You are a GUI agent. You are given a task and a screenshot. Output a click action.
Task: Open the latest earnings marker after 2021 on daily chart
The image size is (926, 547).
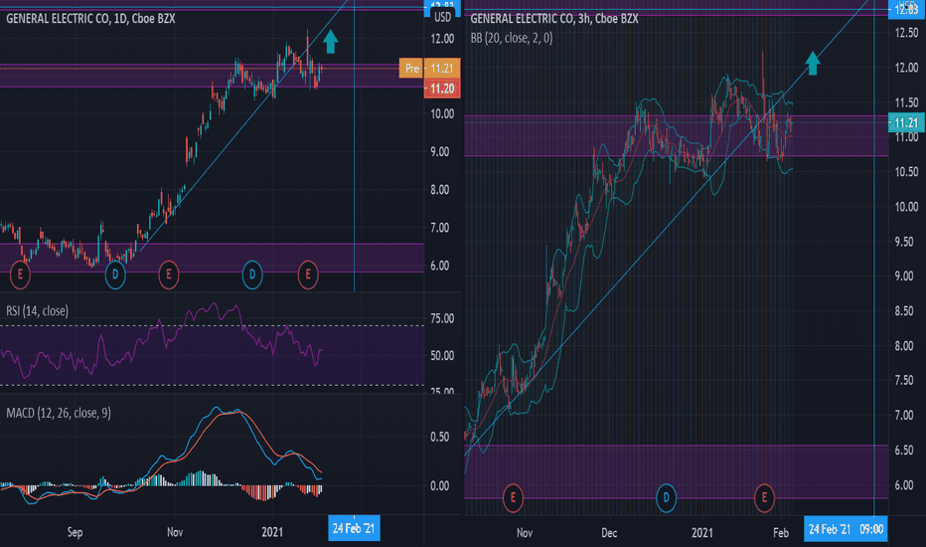click(308, 274)
